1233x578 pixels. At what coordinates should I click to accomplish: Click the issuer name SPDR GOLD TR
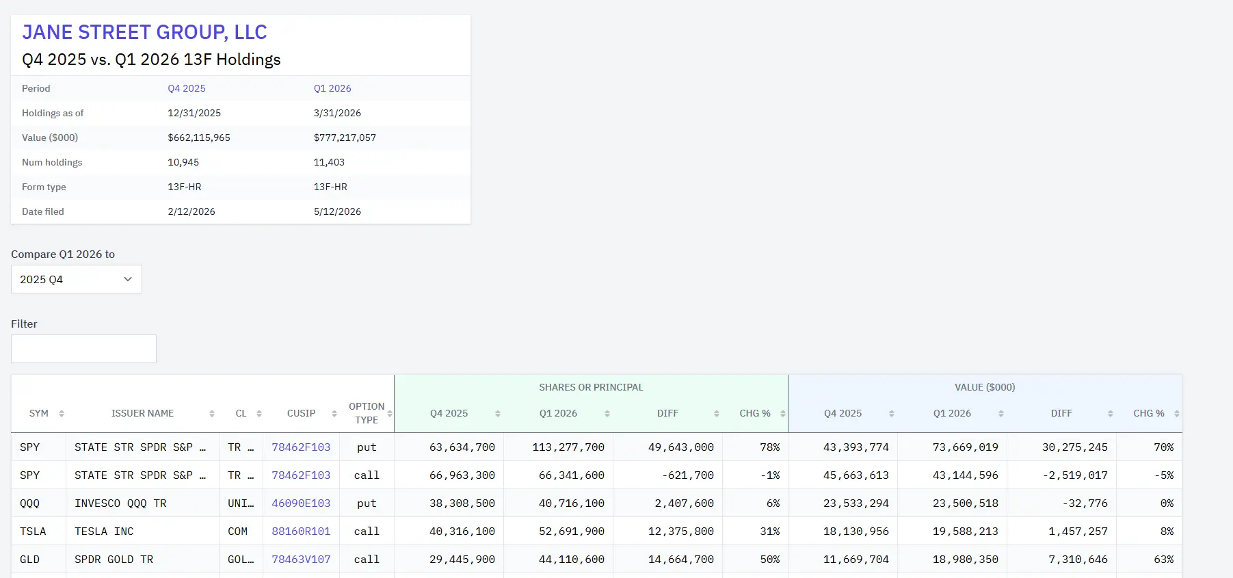click(114, 560)
